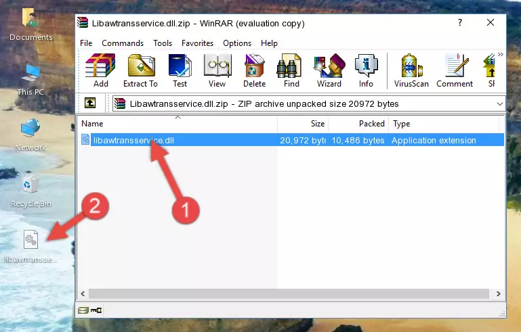Click the Extract To toolbar icon
Viewport: 521px width, 332px height.
[140, 70]
